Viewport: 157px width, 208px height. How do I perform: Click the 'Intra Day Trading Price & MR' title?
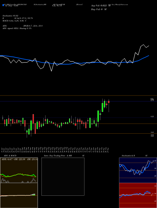coord(58,156)
